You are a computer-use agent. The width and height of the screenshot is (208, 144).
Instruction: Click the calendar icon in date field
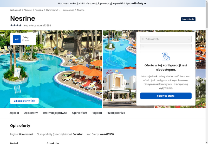click(x=143, y=47)
